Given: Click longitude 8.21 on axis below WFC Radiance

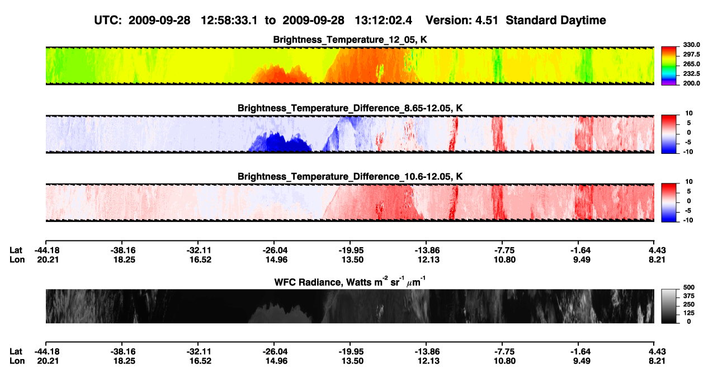Looking at the screenshot, I should [x=654, y=361].
